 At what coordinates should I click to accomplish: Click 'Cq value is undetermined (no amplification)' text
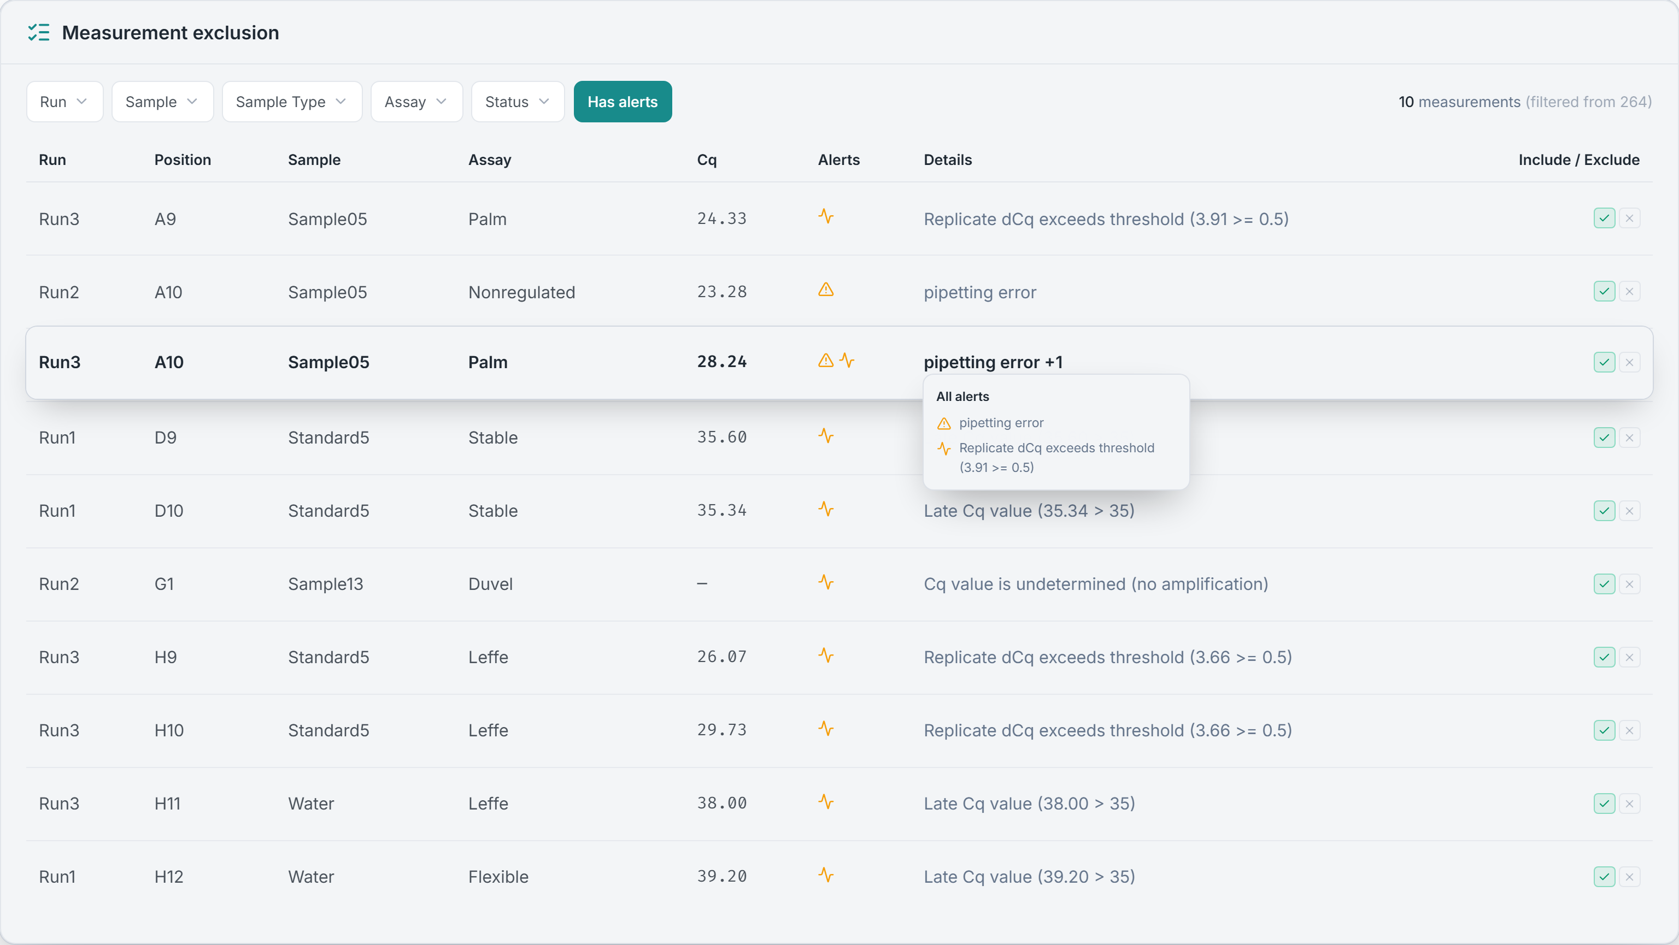[x=1096, y=583]
